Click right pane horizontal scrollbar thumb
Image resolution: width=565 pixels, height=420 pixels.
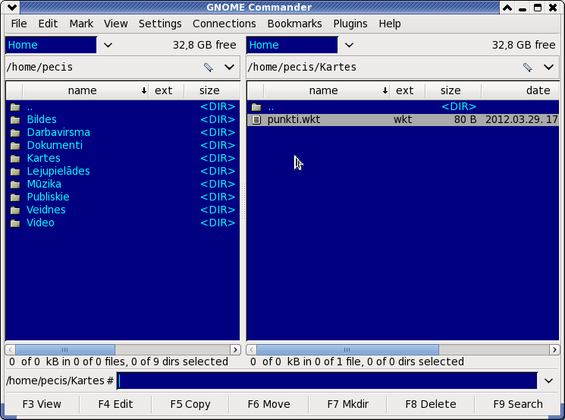[347, 349]
